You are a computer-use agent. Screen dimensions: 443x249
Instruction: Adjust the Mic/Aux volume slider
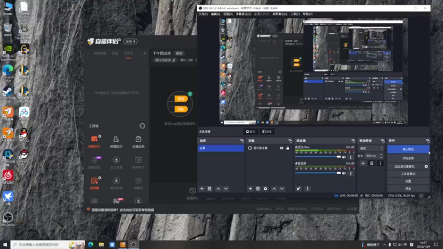coord(318,157)
